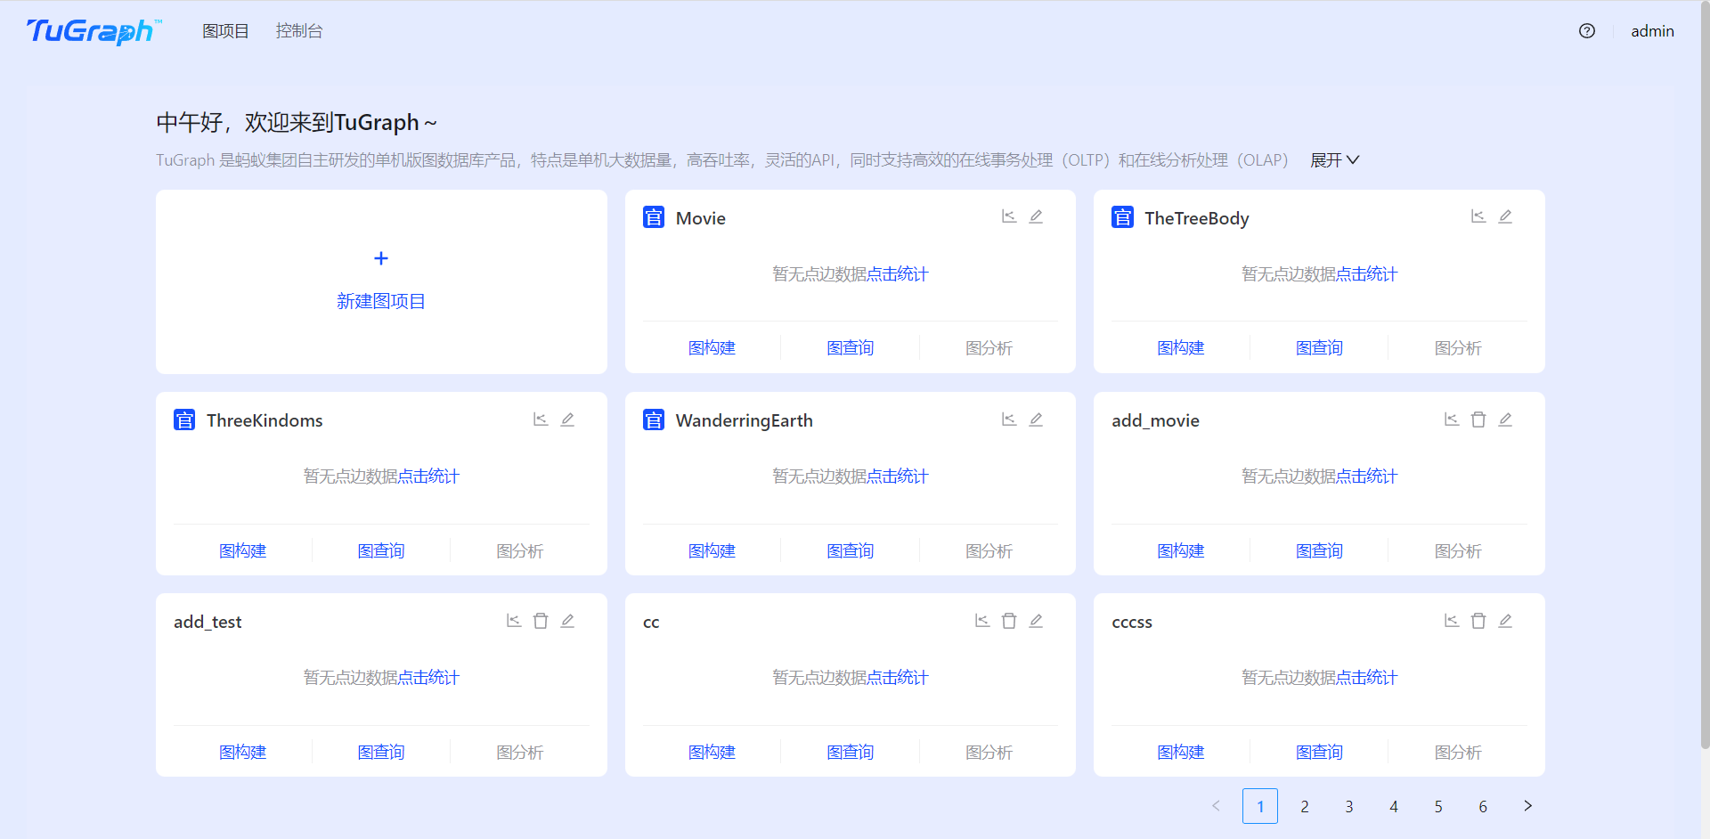Open 图查询 for TheTreeBody
Screen dimensions: 1710x839
1319,348
